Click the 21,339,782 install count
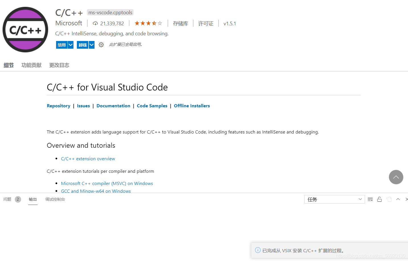 112,23
